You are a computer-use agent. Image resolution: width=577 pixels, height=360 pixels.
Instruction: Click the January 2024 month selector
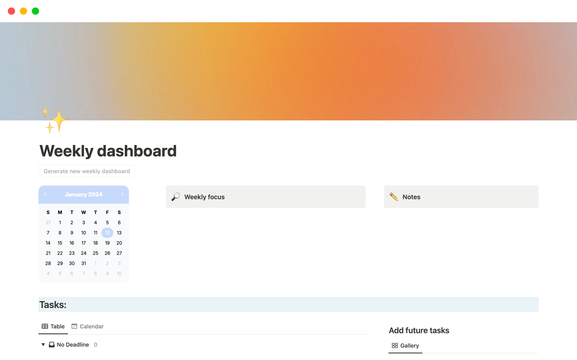click(84, 194)
